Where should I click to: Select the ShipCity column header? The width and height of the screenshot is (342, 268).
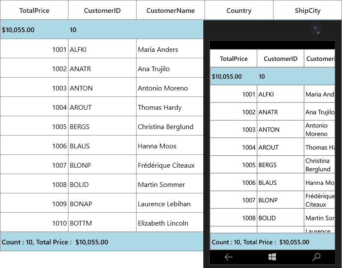[x=307, y=10]
